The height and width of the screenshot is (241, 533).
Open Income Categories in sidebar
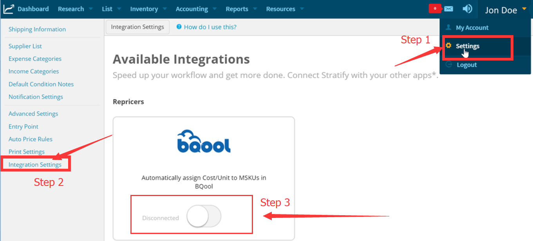tap(34, 71)
